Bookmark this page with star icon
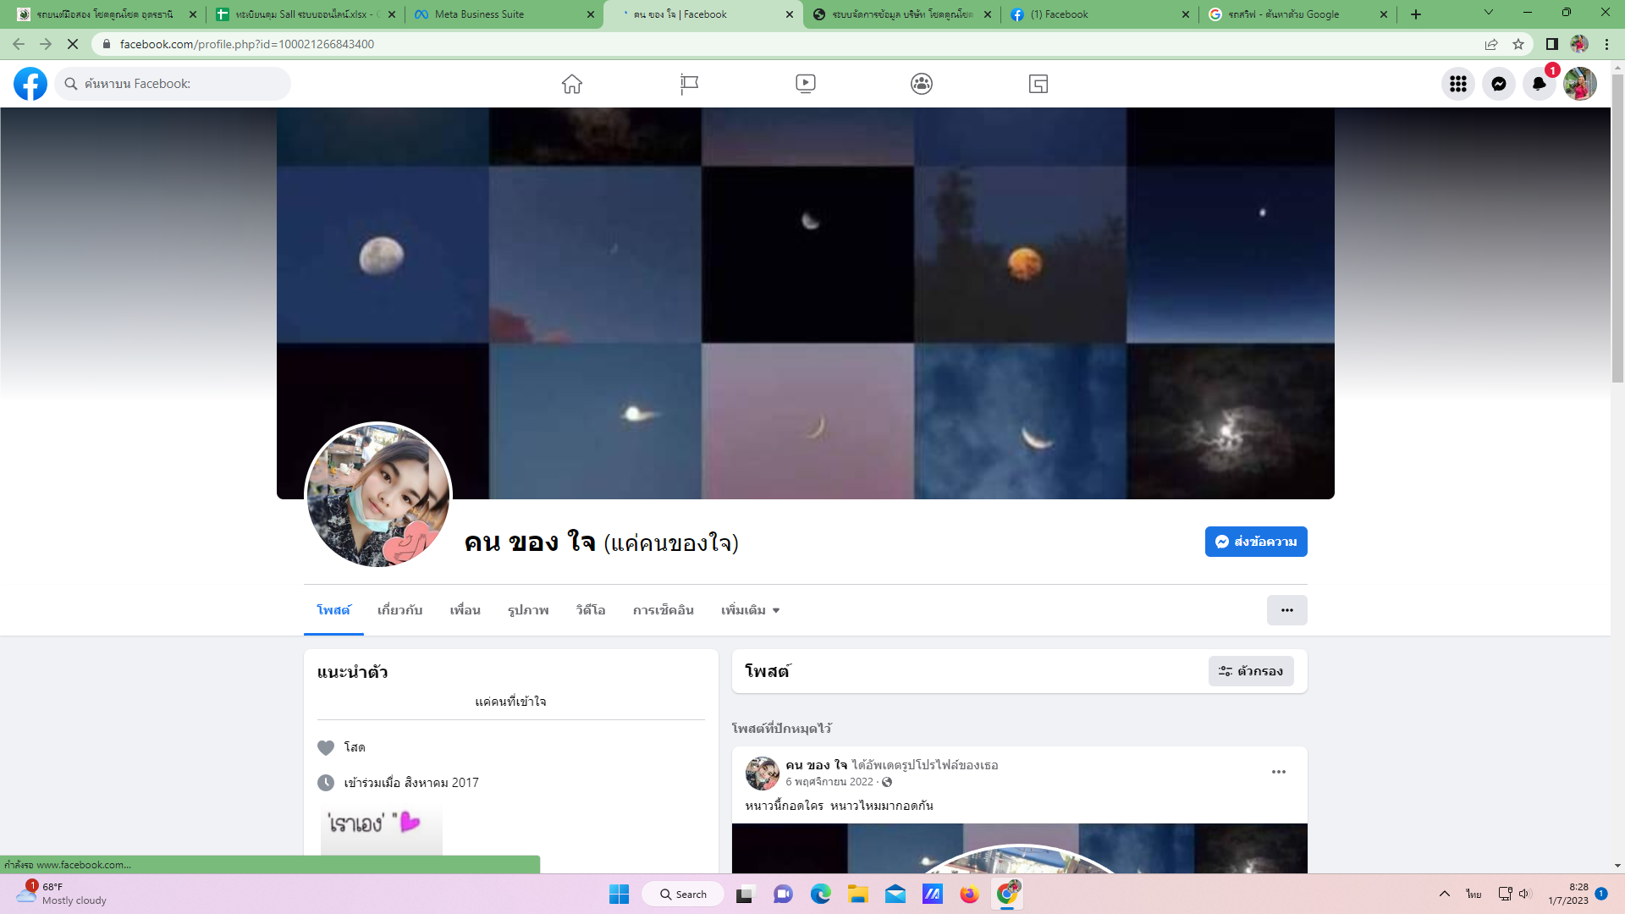1625x914 pixels. point(1518,44)
